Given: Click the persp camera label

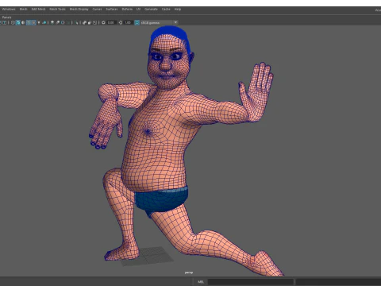Looking at the screenshot, I should tap(189, 272).
